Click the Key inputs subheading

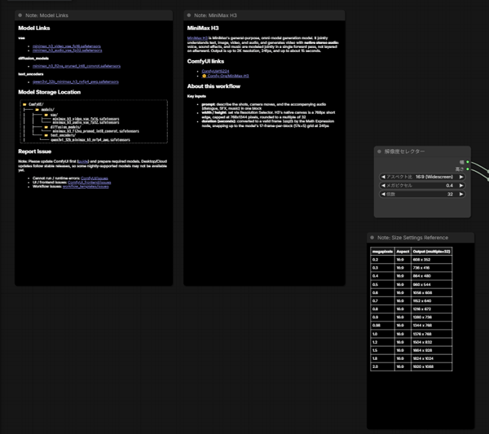tap(196, 96)
